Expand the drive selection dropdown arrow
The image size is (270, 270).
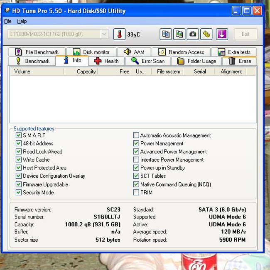point(104,34)
